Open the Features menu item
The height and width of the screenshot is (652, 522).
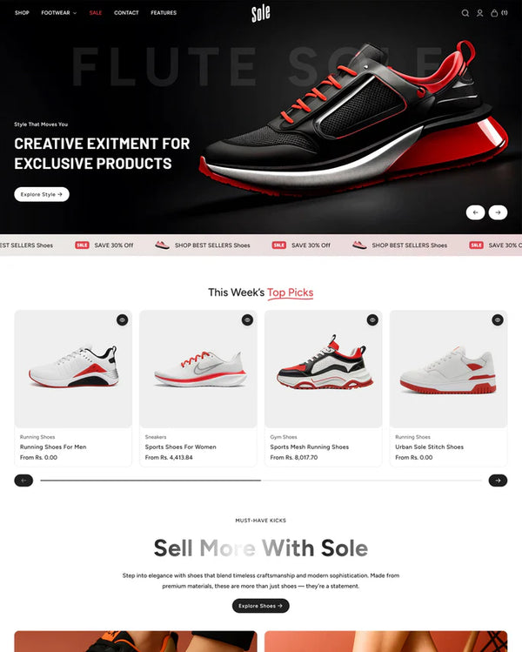coord(164,13)
